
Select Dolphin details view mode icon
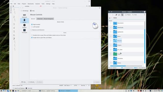(x=122, y=15)
